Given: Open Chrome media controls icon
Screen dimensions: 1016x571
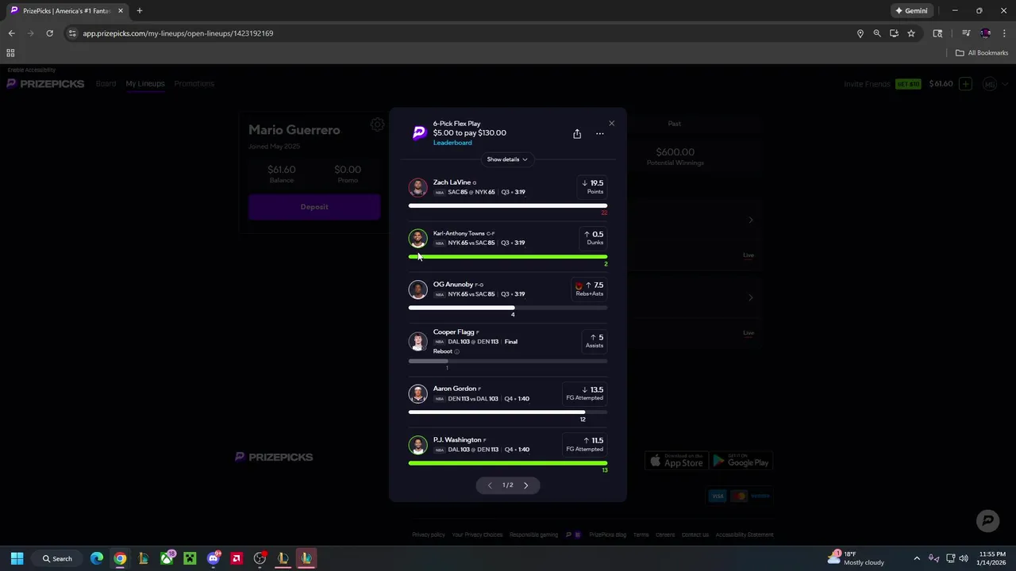Looking at the screenshot, I should pos(966,33).
